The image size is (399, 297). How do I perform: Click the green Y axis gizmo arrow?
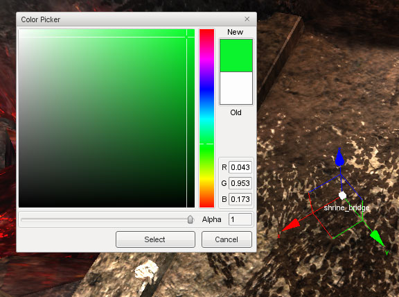pyautogui.click(x=377, y=238)
